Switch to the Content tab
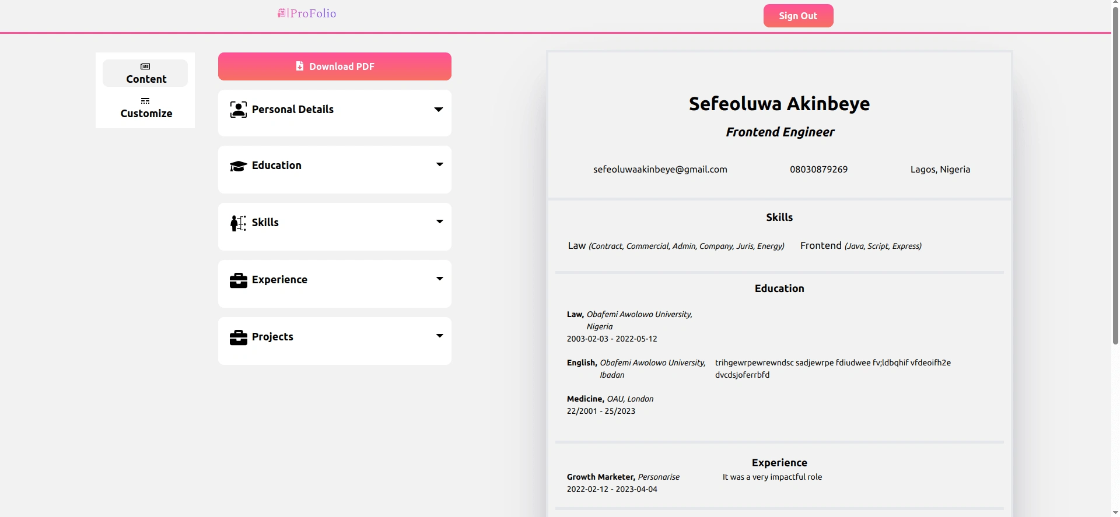 coord(146,73)
